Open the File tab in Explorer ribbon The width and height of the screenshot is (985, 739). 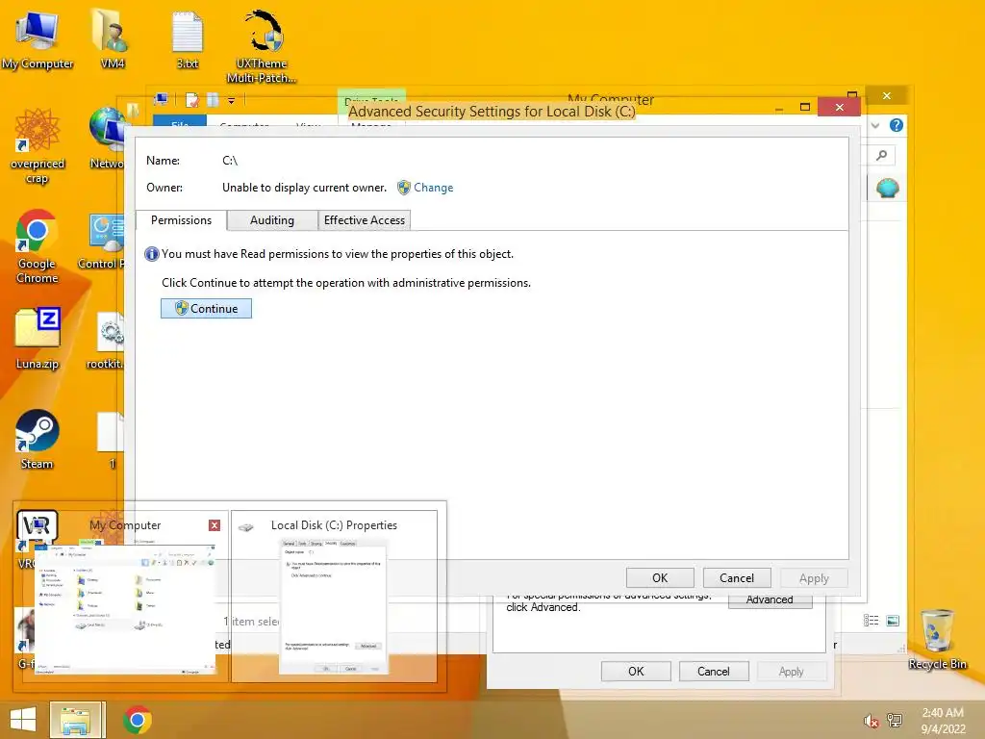pos(180,122)
